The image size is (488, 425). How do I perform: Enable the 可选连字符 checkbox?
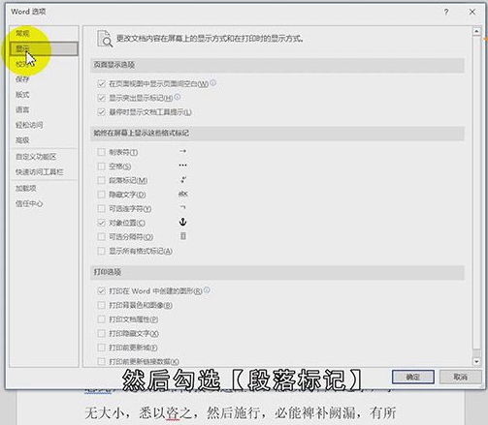(101, 209)
